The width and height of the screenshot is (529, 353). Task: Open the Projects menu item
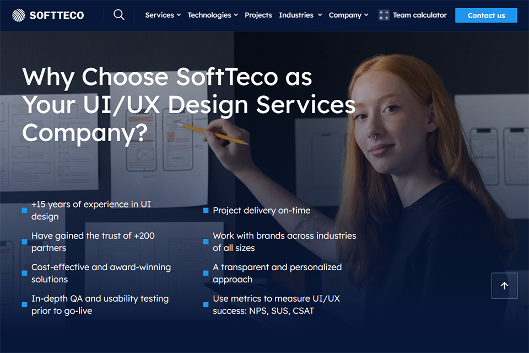[x=258, y=15]
